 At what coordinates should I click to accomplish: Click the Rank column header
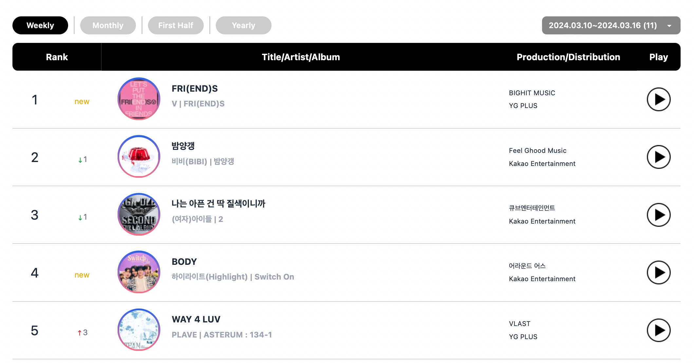57,57
